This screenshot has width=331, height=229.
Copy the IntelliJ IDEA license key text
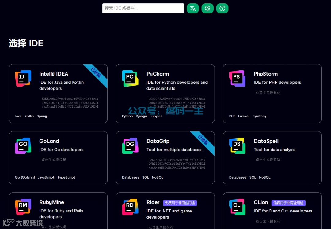click(x=70, y=103)
